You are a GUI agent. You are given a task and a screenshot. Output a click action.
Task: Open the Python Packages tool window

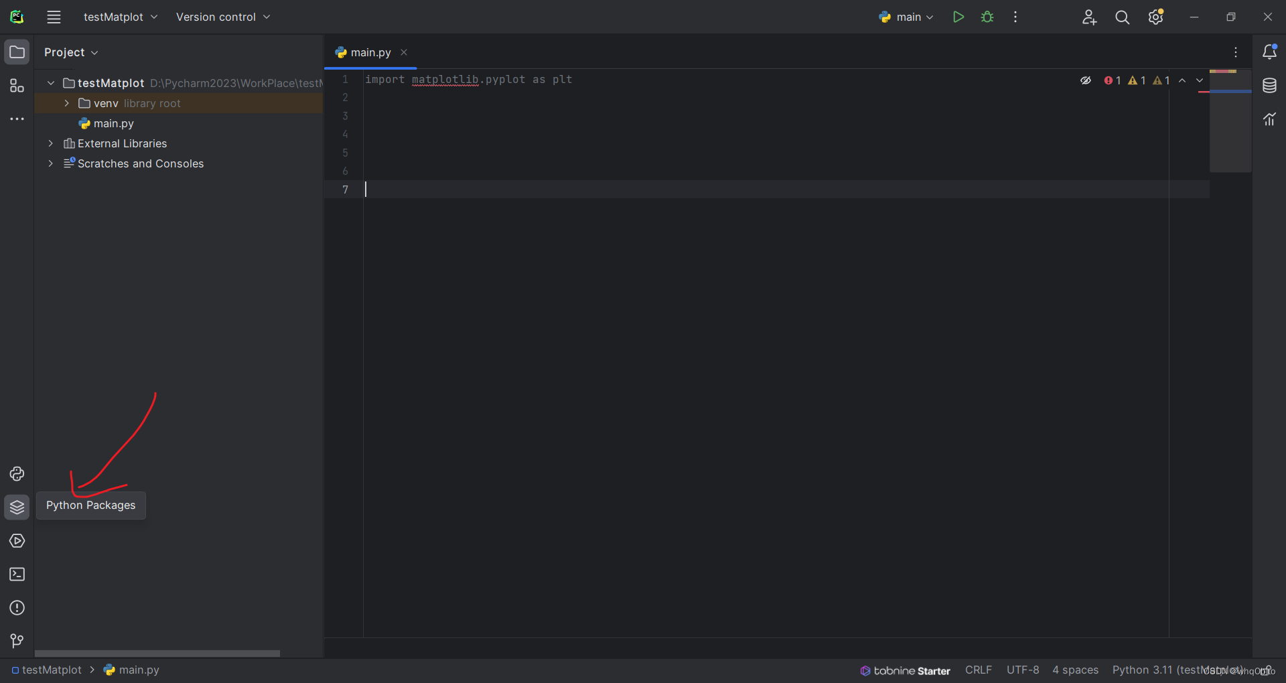[17, 508]
